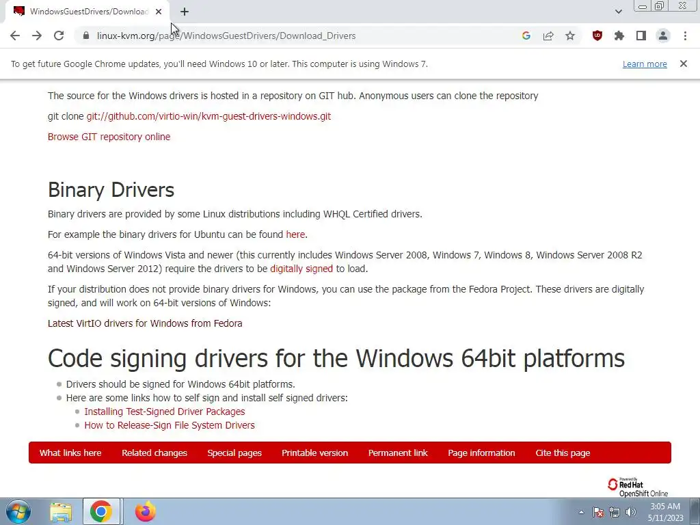
Task: Reload the current page
Action: point(59,36)
